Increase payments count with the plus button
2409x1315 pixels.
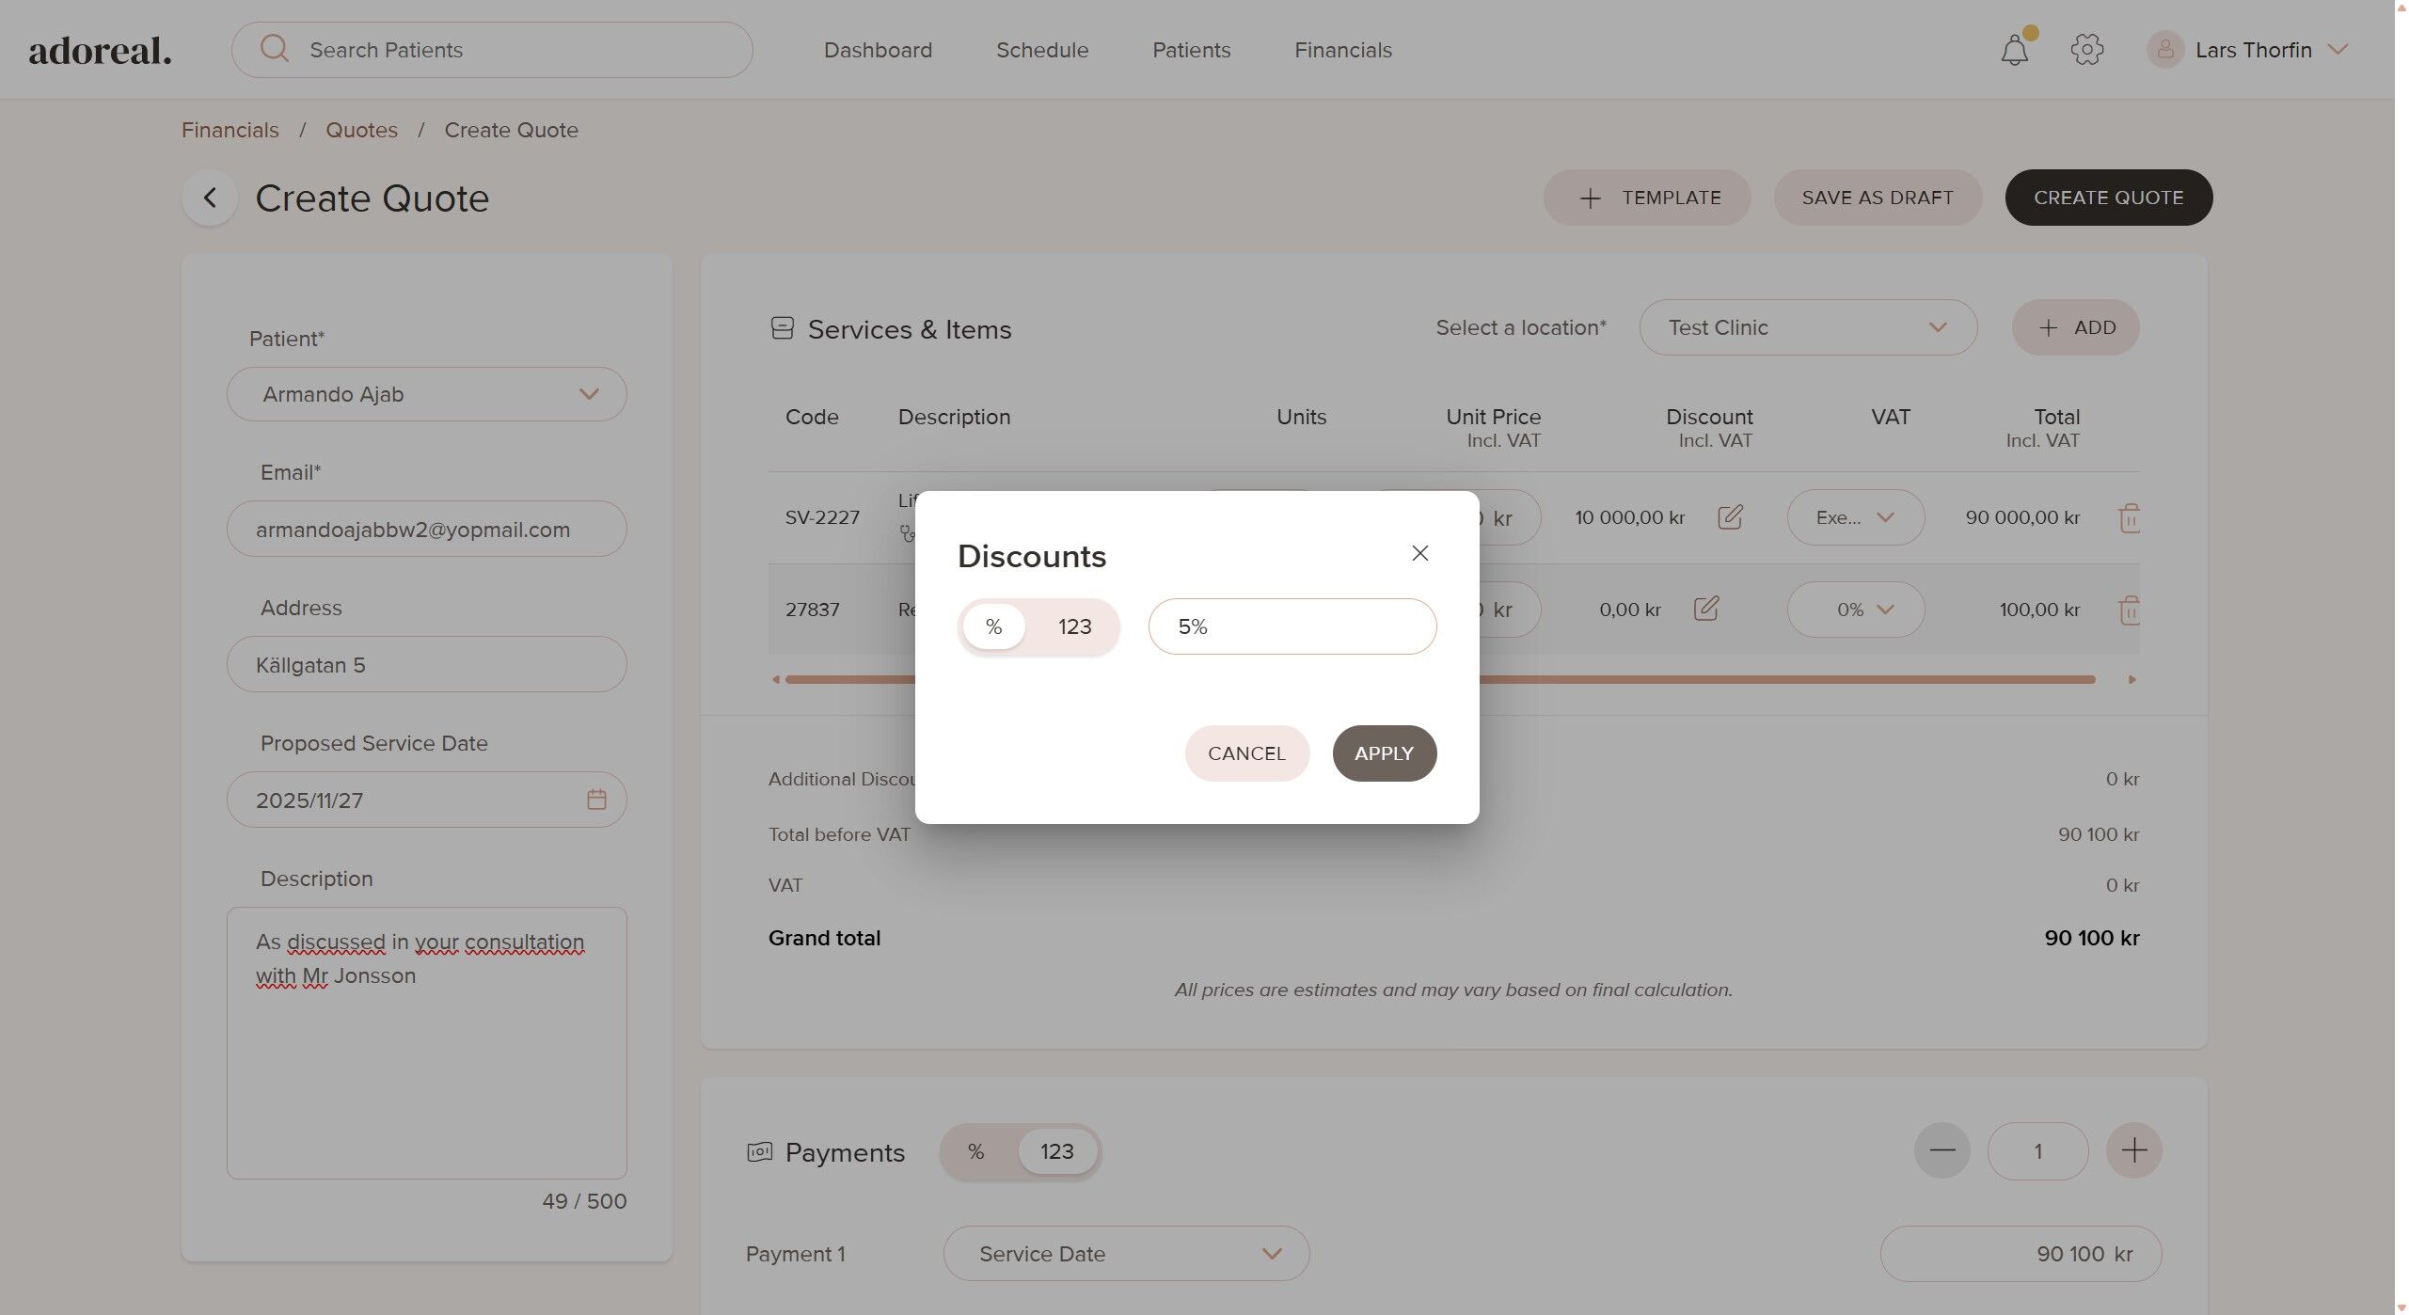2133,1150
